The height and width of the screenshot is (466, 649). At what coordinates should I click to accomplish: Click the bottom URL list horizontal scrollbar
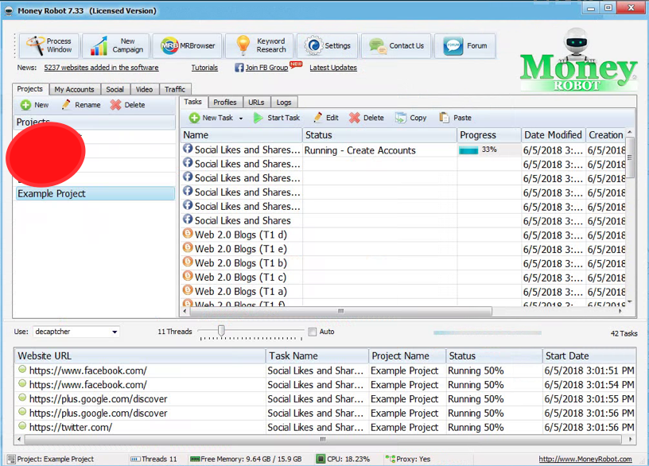[323, 439]
